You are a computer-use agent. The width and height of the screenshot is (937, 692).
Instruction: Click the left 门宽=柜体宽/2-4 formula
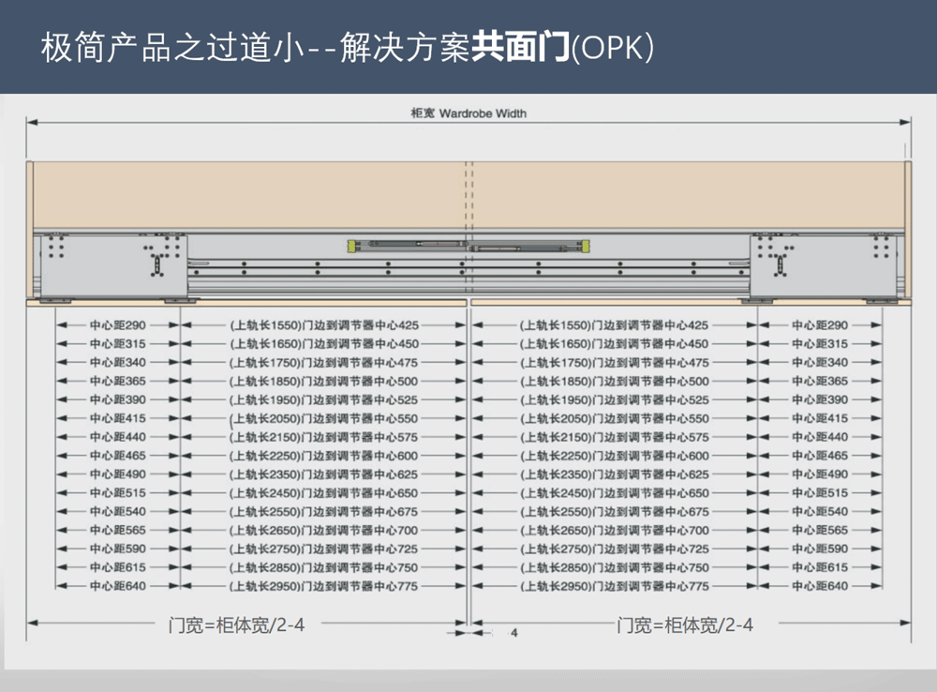(236, 624)
